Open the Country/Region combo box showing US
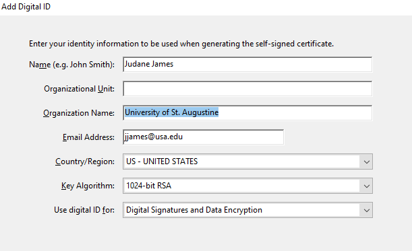 point(247,162)
